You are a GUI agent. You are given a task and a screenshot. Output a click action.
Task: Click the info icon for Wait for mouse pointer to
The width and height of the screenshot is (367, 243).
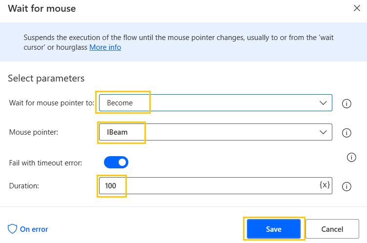[x=347, y=103]
